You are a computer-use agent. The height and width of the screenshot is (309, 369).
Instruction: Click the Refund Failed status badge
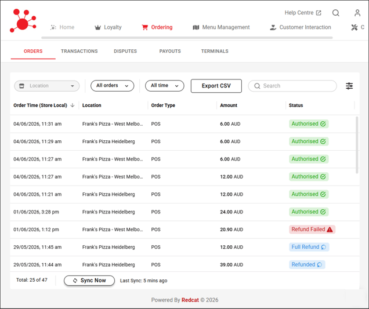pos(312,229)
